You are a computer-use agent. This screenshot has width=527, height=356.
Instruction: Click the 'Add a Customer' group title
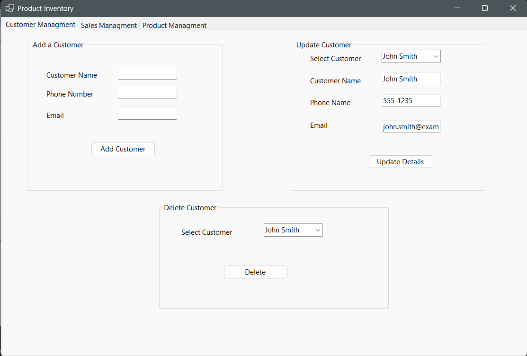click(x=58, y=45)
